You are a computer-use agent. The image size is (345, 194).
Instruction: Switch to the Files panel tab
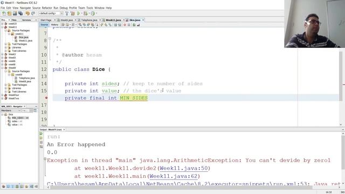tap(14, 20)
